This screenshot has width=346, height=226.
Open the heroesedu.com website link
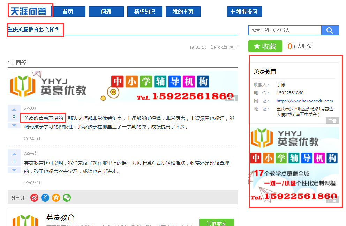(x=305, y=101)
